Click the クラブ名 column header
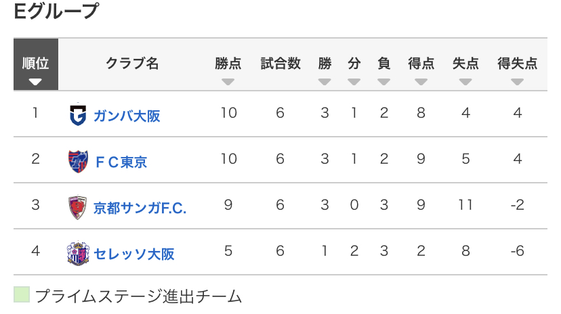 tap(132, 64)
